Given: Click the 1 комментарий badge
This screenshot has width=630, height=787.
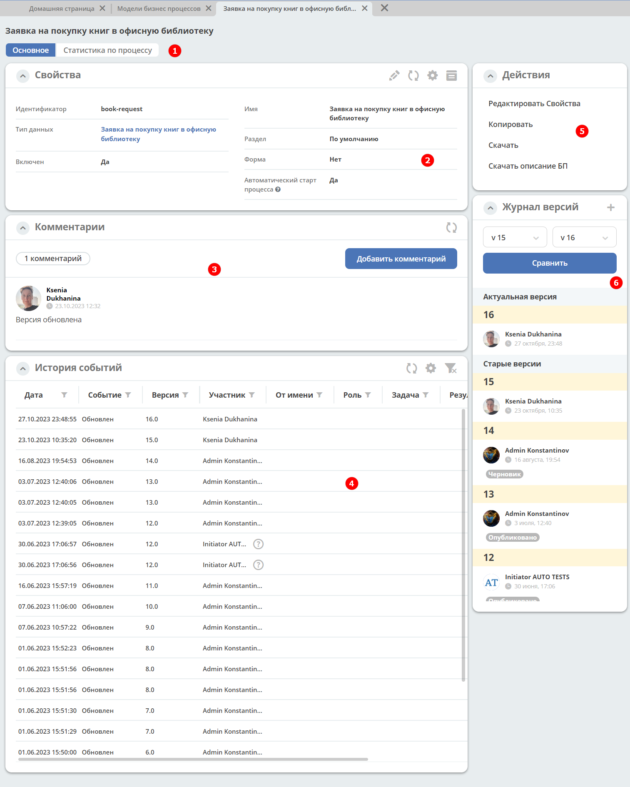Looking at the screenshot, I should (53, 259).
